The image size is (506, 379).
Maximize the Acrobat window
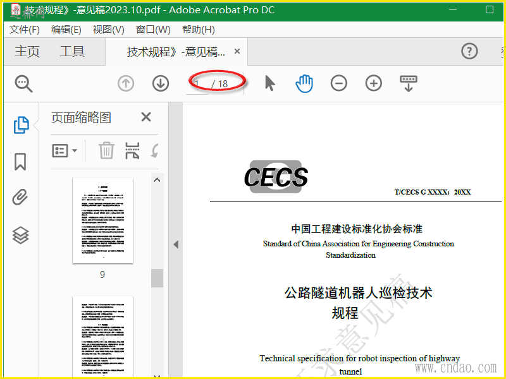pos(489,9)
